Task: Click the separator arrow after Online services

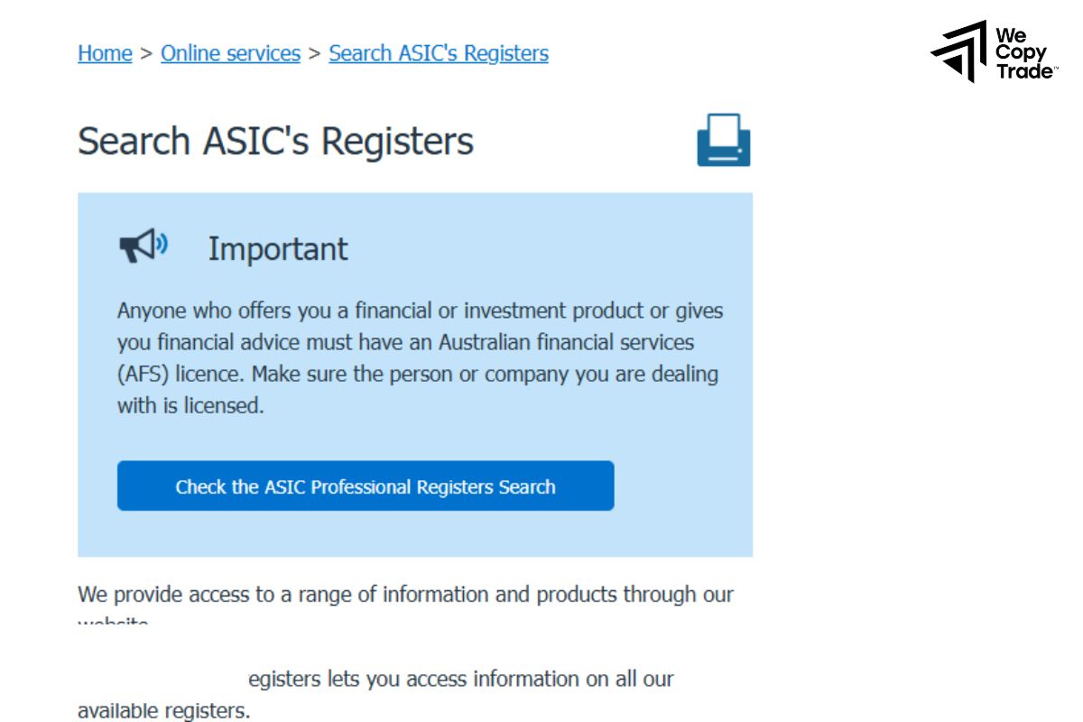Action: 314,53
